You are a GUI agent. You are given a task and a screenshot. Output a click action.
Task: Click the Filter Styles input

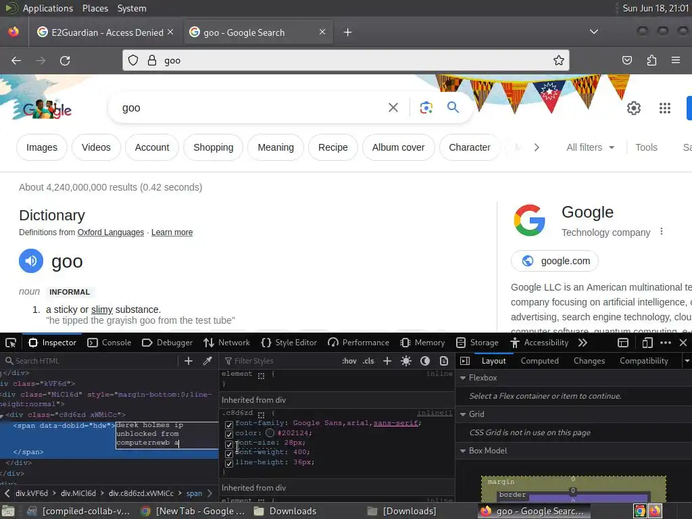[x=280, y=361]
